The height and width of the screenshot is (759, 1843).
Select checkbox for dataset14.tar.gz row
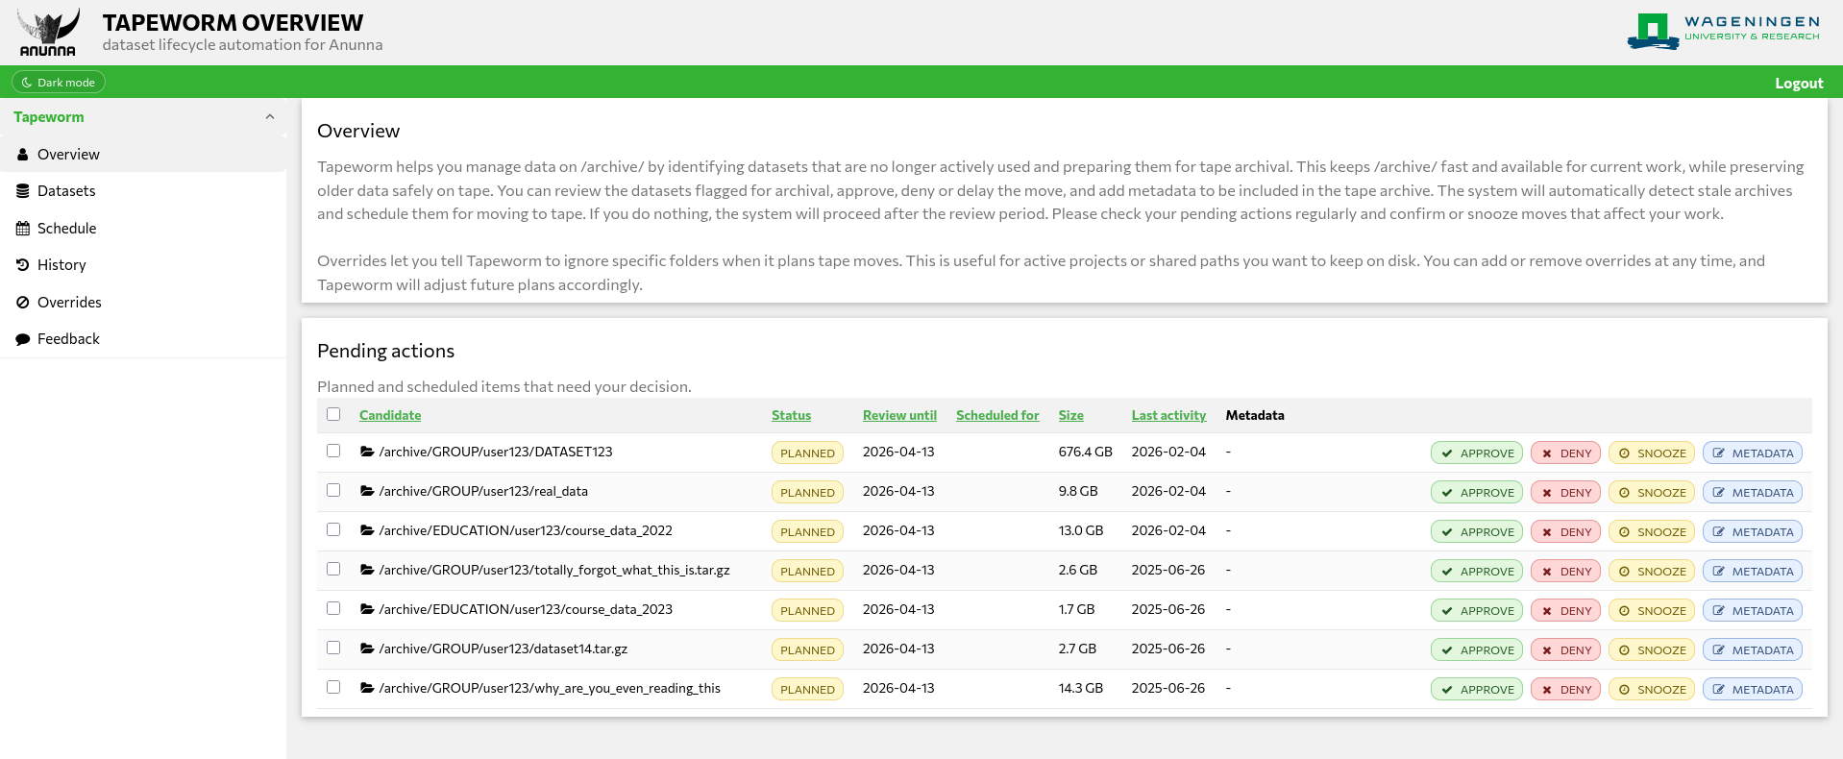333,648
